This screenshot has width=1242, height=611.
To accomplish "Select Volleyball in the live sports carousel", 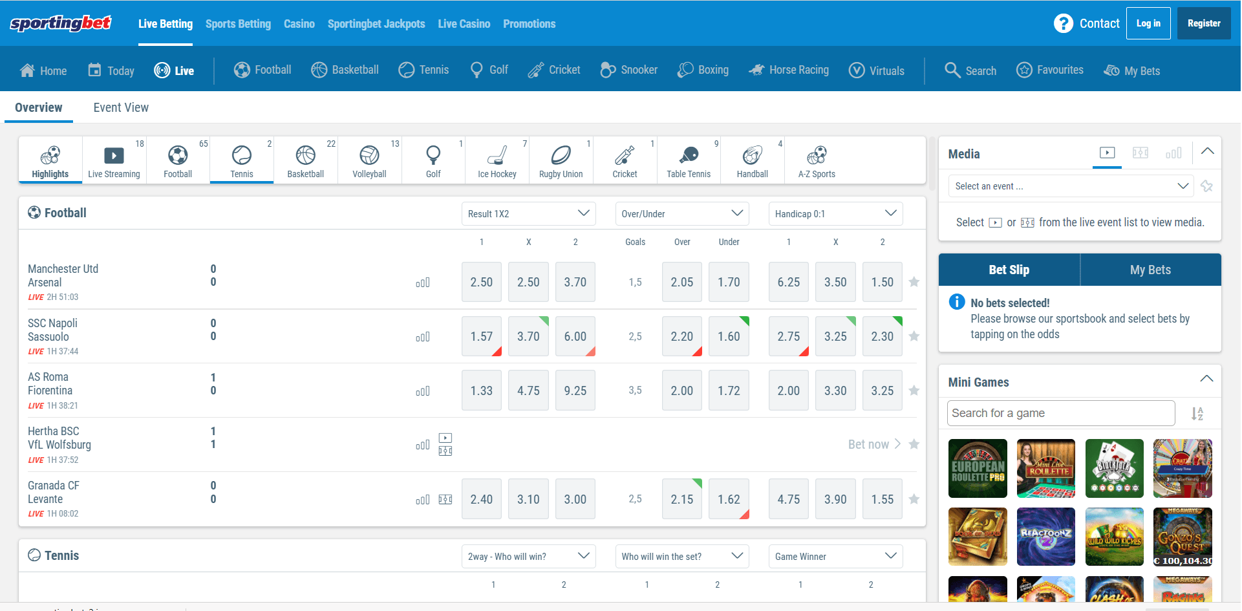I will tap(369, 160).
